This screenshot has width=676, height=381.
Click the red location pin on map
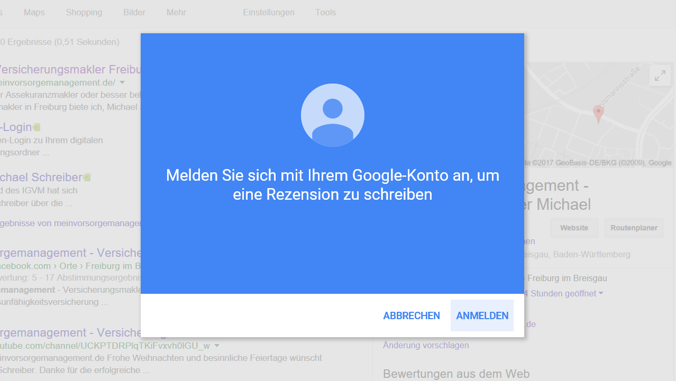click(598, 114)
